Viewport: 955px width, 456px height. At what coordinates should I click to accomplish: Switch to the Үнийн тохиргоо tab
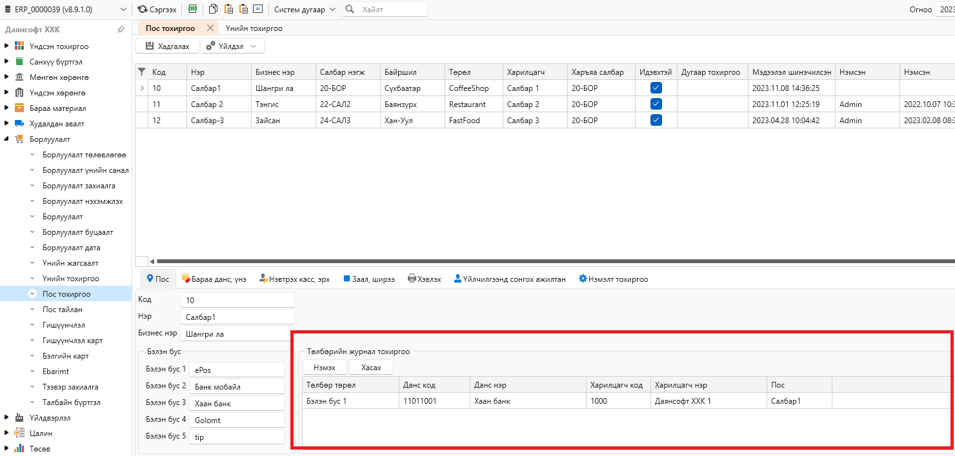[254, 28]
